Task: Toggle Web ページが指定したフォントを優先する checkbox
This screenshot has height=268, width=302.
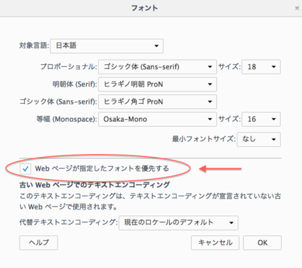Action: 26,169
